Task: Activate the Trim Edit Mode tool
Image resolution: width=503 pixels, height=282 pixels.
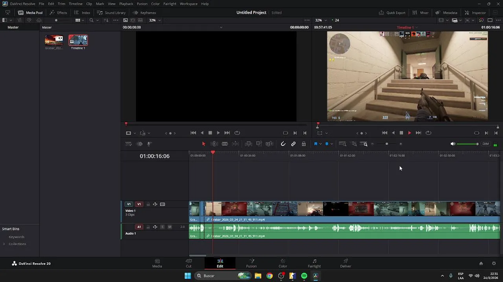Action: (x=214, y=144)
